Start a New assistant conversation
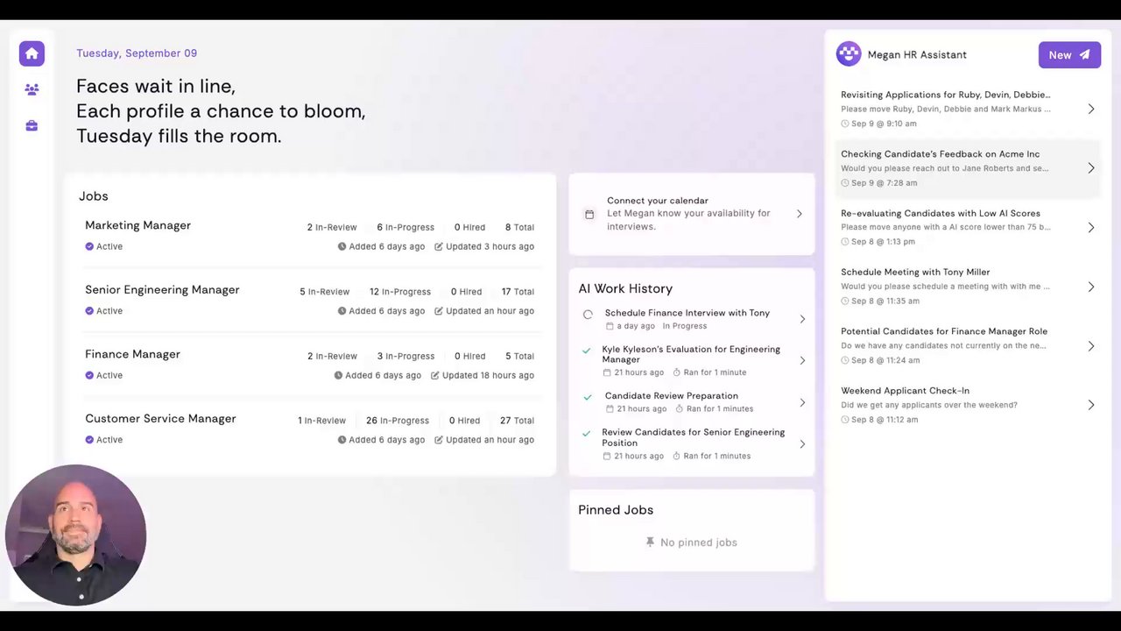Viewport: 1121px width, 631px height. (1069, 54)
